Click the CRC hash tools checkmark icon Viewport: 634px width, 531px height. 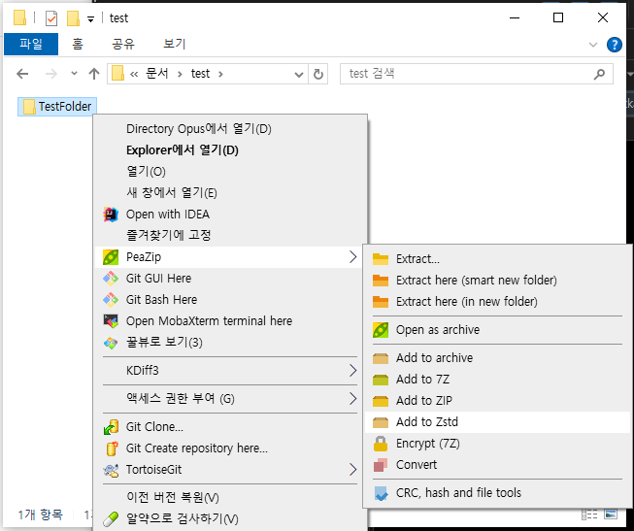click(x=381, y=493)
